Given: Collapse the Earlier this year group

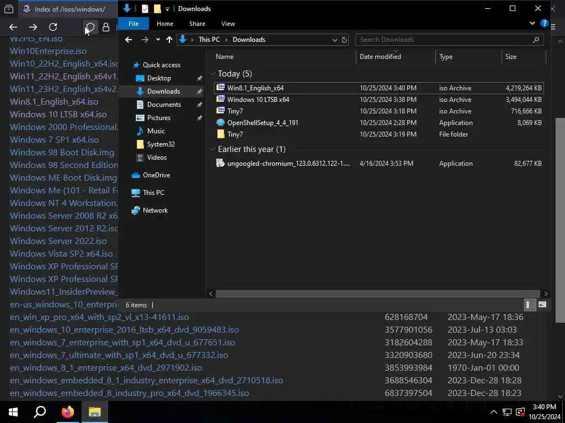Looking at the screenshot, I should pos(212,149).
